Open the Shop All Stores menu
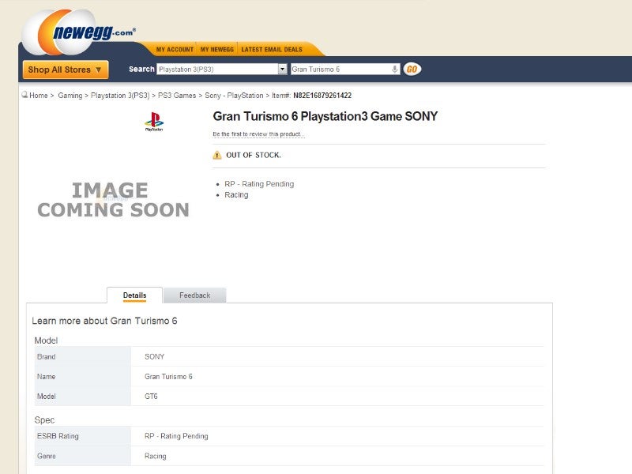Screen dimensions: 632x474 (x=66, y=70)
